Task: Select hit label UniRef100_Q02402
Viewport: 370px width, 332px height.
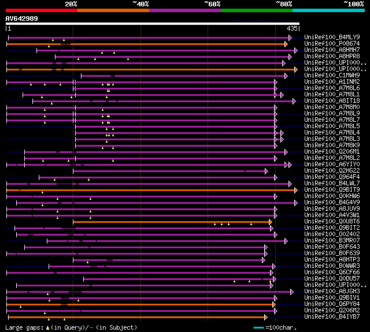Action: click(332, 234)
